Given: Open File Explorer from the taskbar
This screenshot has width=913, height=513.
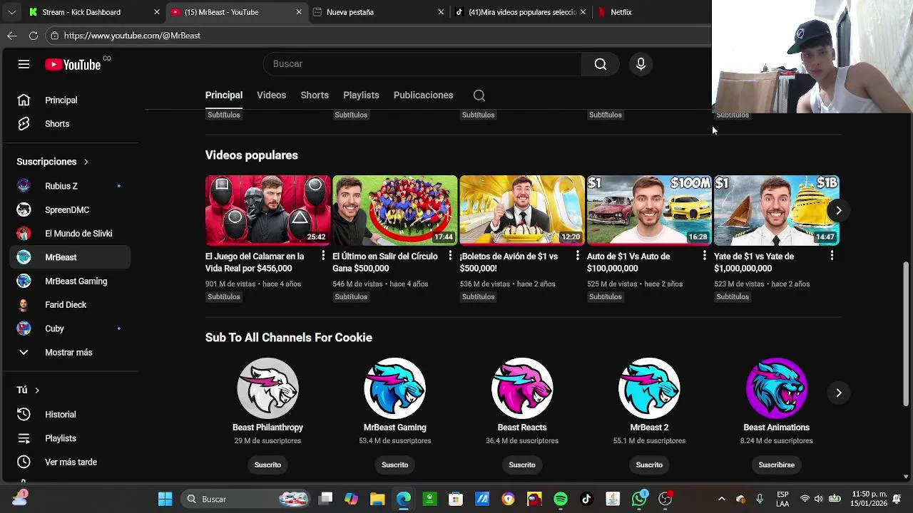Looking at the screenshot, I should click(377, 499).
